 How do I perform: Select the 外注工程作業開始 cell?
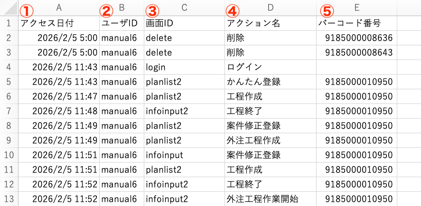pos(263,199)
